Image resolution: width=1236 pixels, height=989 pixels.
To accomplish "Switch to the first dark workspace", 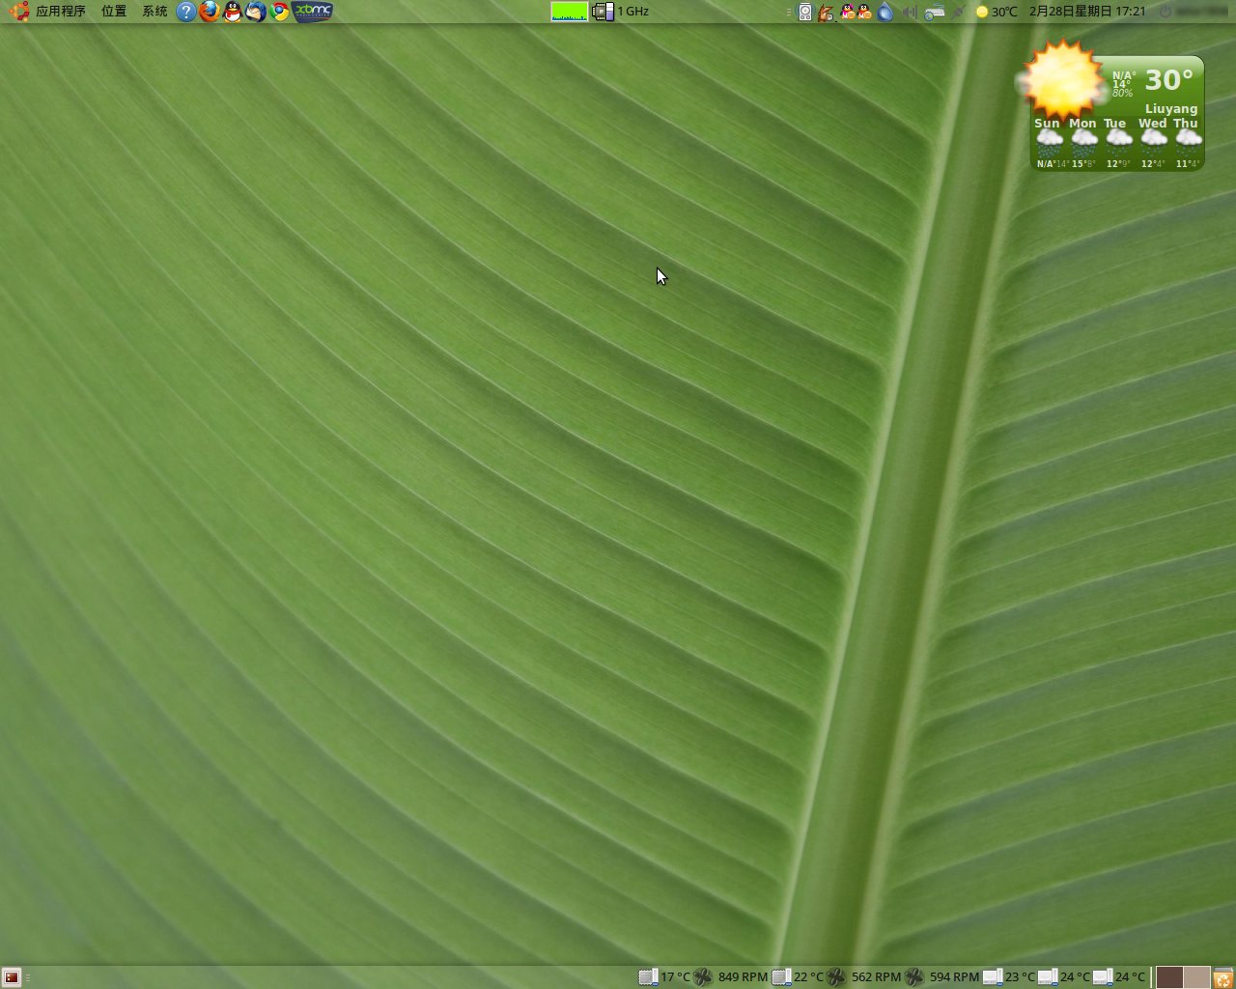I will point(1169,977).
